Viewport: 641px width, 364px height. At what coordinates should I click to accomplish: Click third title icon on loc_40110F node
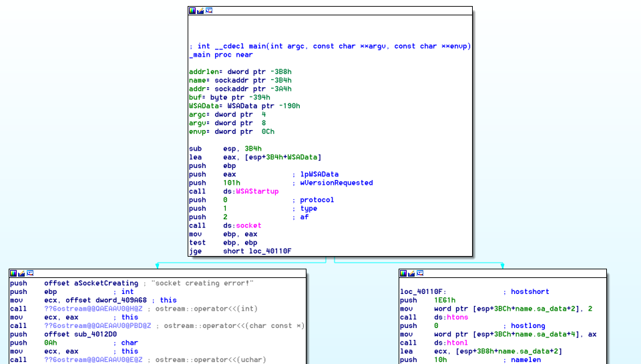click(x=420, y=273)
